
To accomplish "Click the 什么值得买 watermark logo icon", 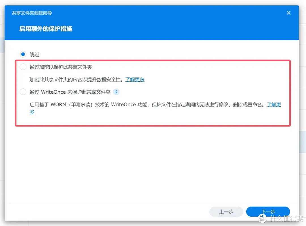I will point(263,218).
